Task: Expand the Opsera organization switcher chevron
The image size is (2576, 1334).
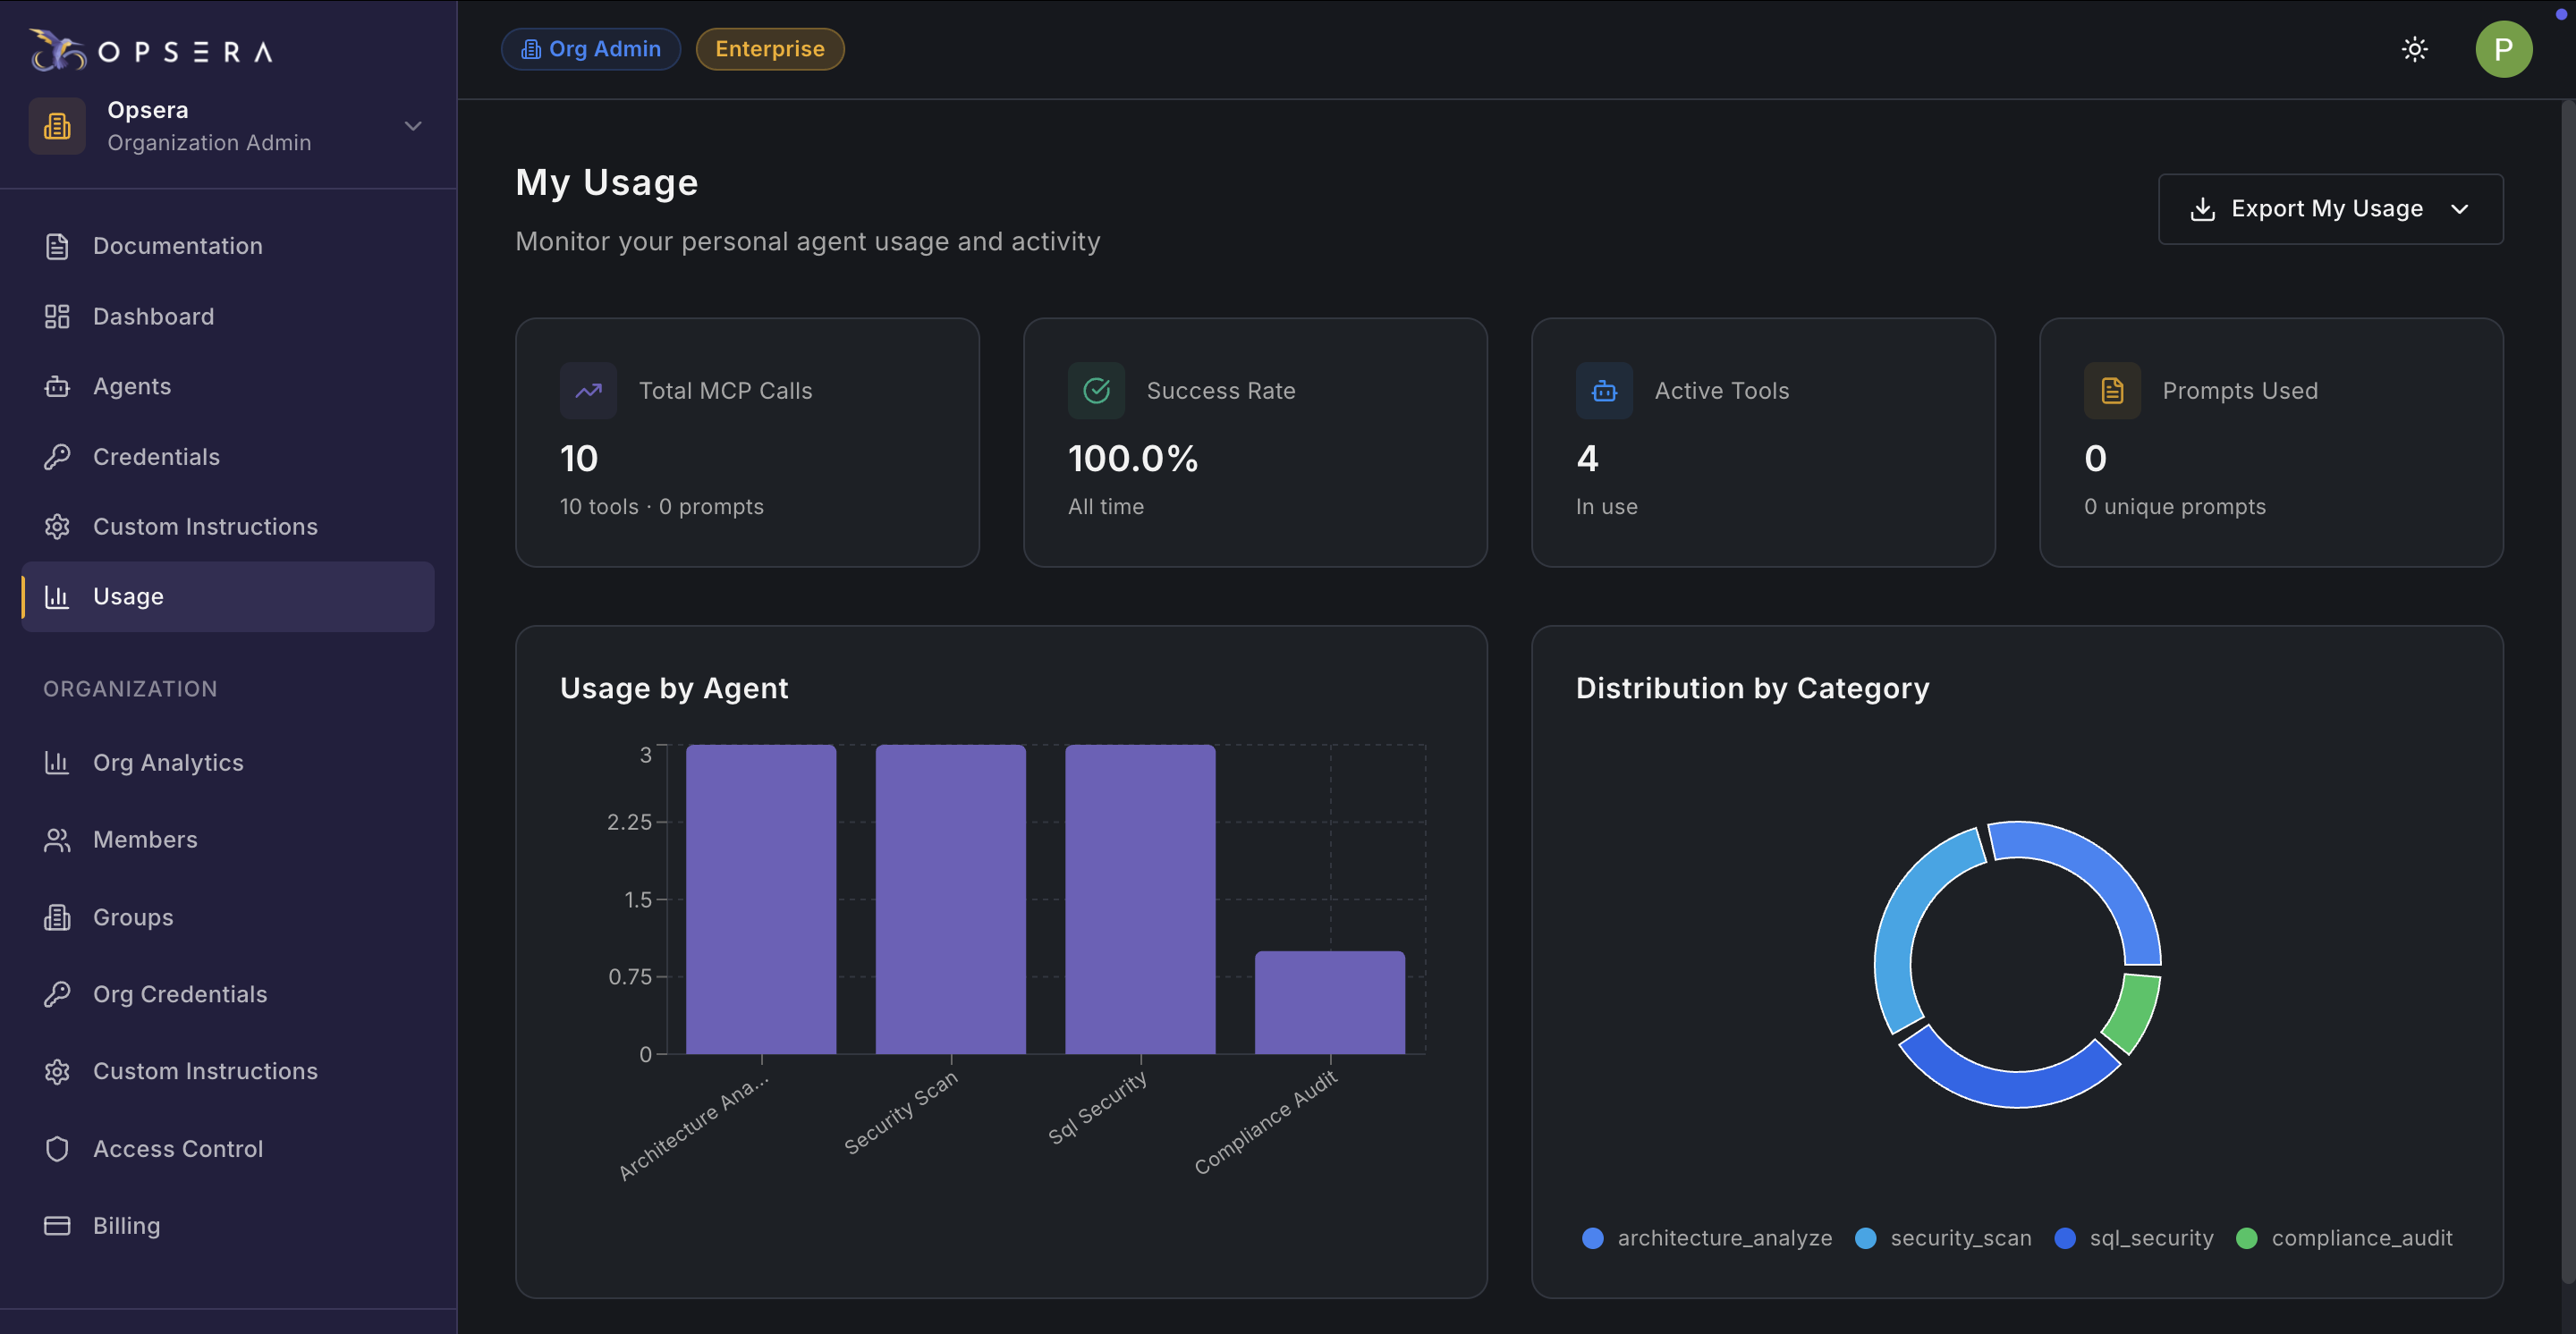Action: tap(413, 126)
